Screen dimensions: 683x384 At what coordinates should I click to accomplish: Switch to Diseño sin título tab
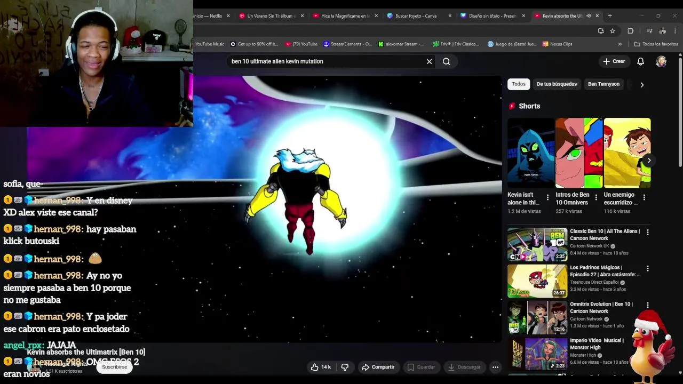[493, 16]
